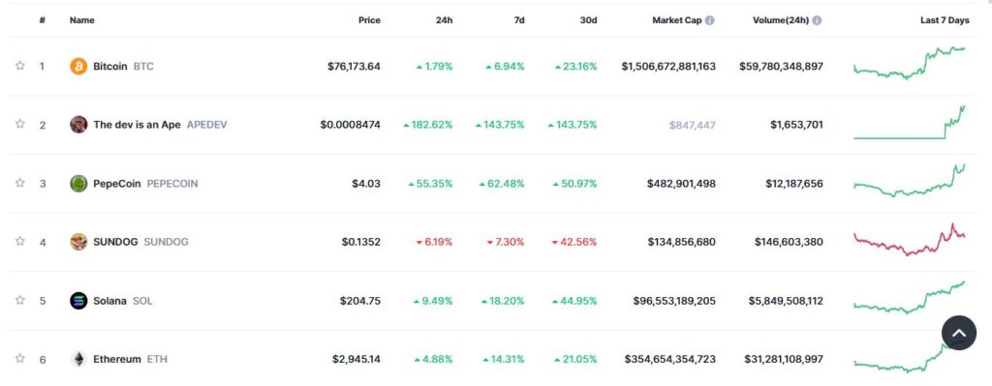992x386 pixels.
Task: Sort table by 30d column header
Action: [x=588, y=20]
